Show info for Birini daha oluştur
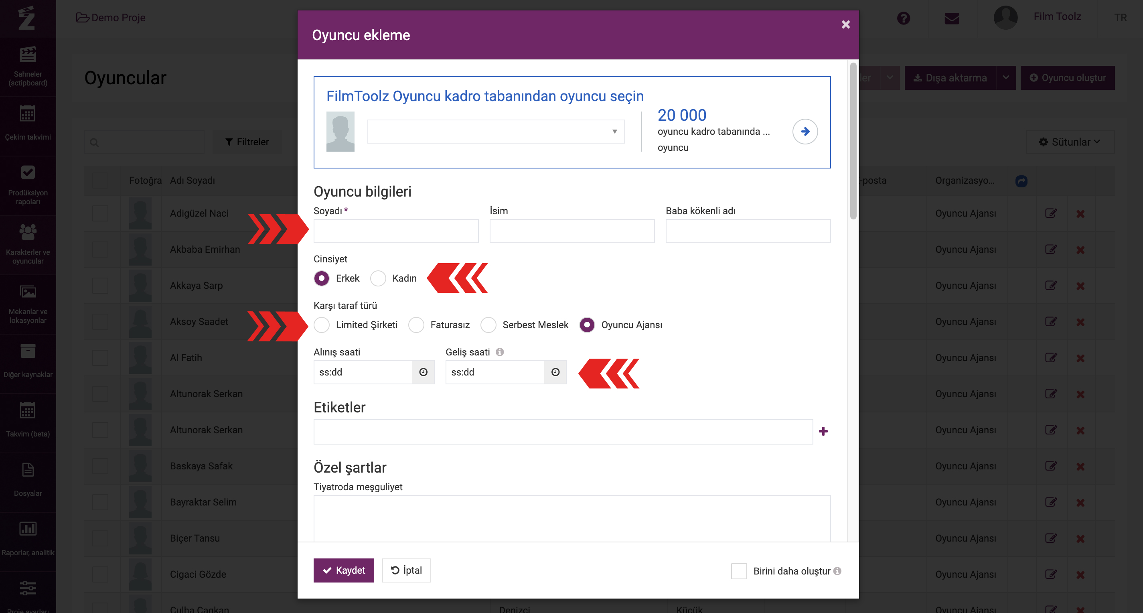Image resolution: width=1143 pixels, height=613 pixels. 837,571
